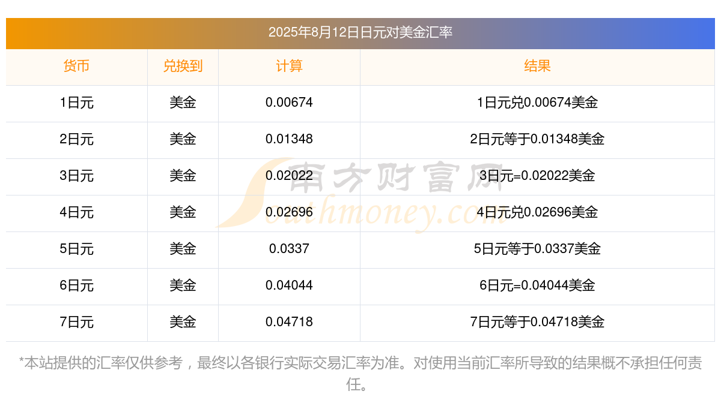The height and width of the screenshot is (403, 721).
Task: Select the '7日元' cell
Action: click(76, 322)
